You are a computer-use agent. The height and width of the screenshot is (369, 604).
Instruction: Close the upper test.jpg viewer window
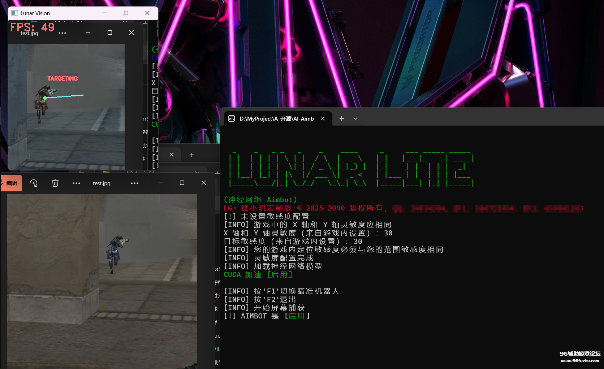[131, 32]
